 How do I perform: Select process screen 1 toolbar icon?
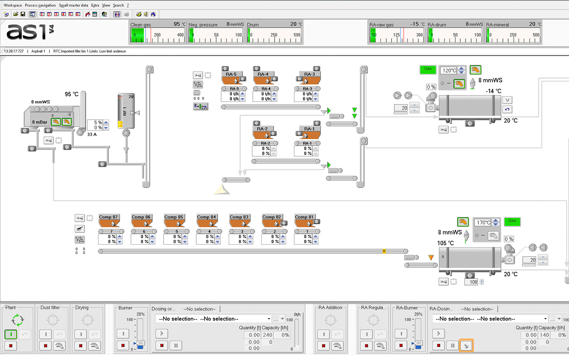coord(42,14)
